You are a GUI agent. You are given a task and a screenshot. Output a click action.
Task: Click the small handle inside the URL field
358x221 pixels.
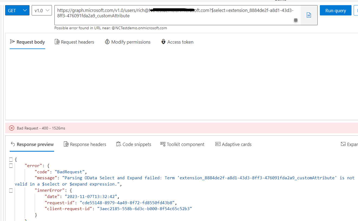tap(296, 20)
